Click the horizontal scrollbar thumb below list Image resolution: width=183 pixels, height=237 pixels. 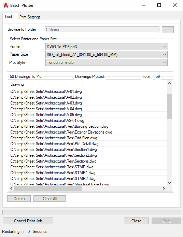(48, 188)
